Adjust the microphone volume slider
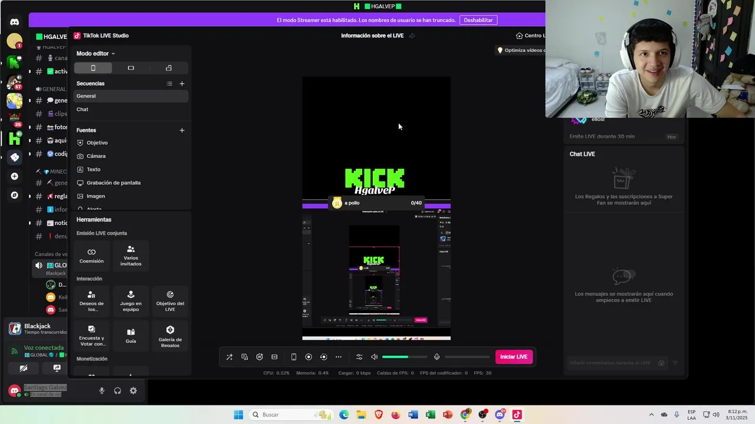The width and height of the screenshot is (755, 424). coord(467,357)
